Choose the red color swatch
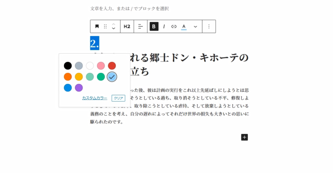Viewport: 333px width, 173px height. [x=112, y=66]
